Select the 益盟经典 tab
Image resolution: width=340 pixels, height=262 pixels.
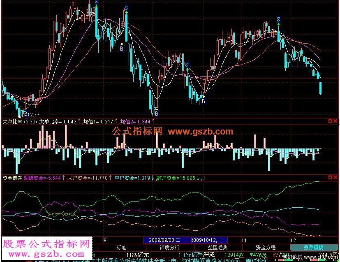click(218, 248)
